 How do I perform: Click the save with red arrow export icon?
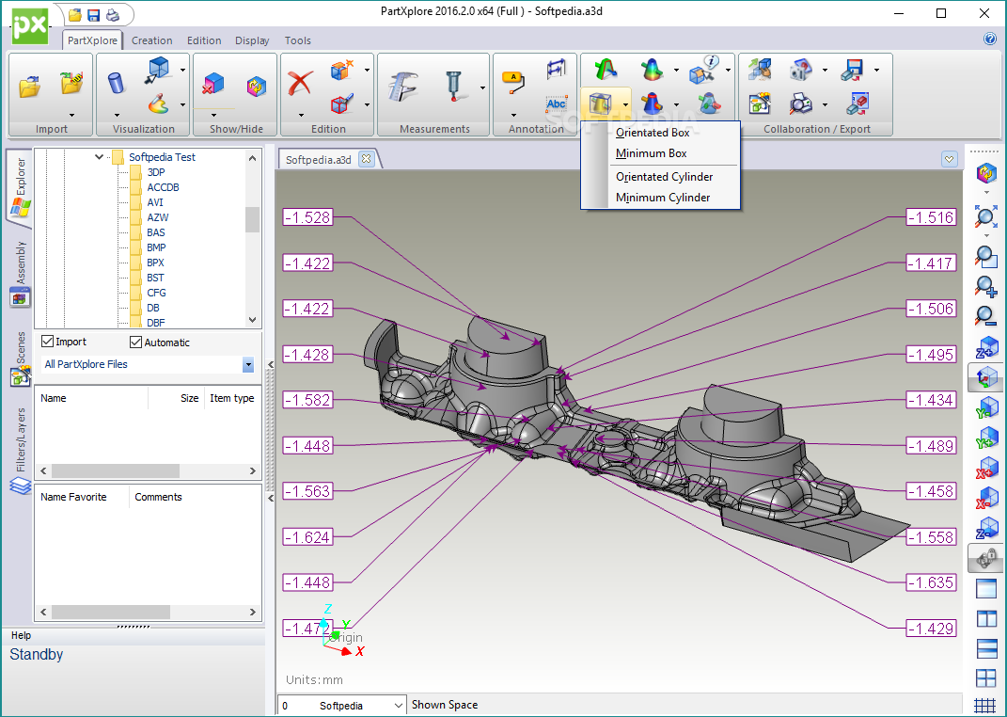click(852, 69)
